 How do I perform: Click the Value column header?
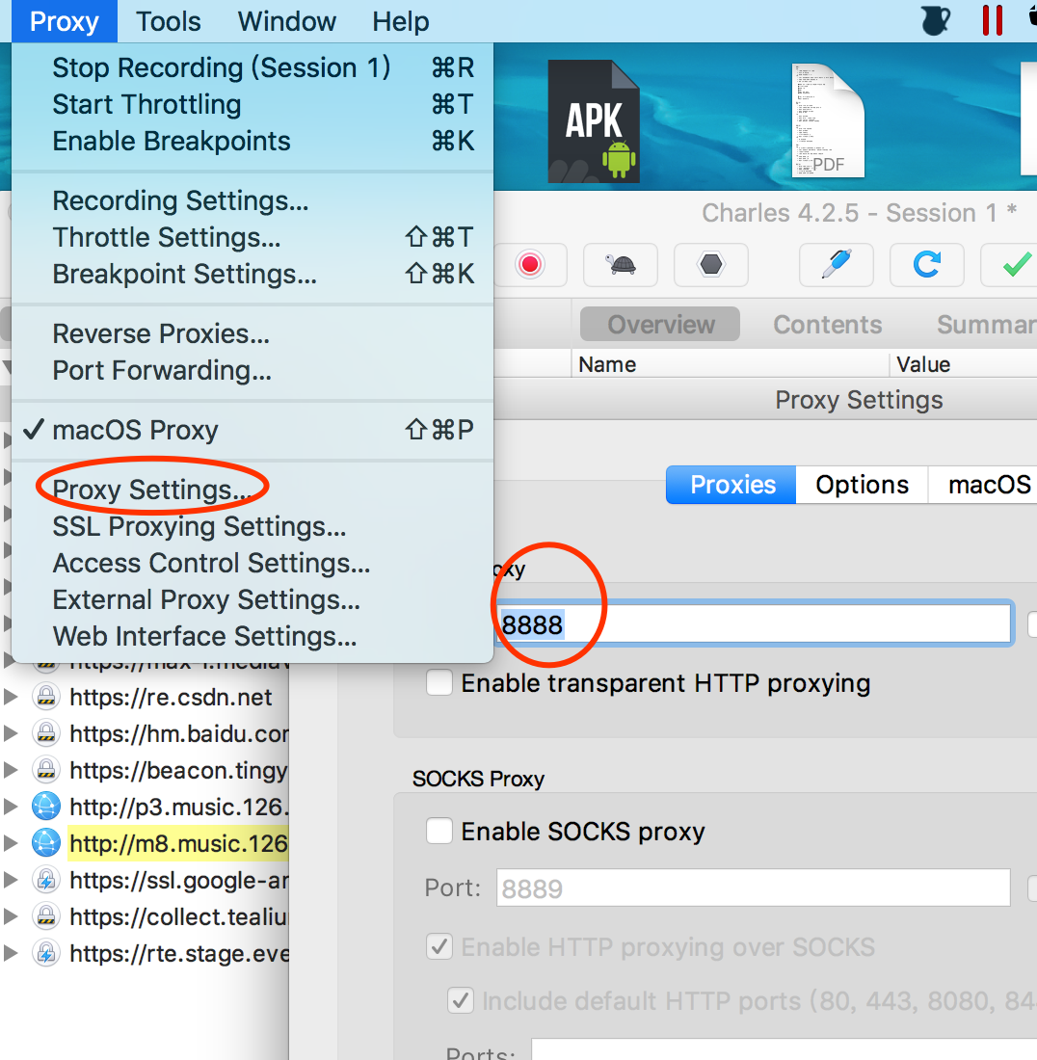pos(964,364)
